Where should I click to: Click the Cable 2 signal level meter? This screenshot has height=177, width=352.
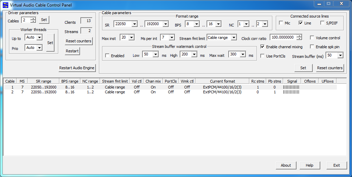pyautogui.click(x=291, y=92)
